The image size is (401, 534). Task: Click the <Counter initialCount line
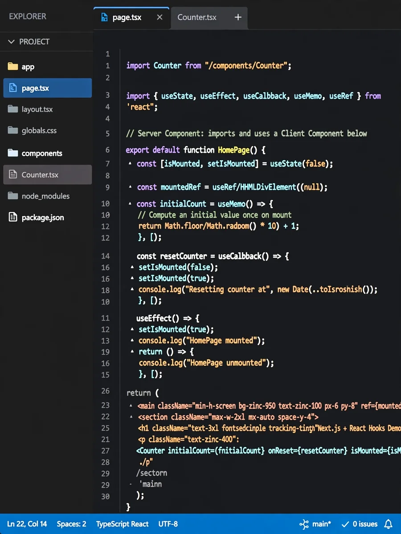(x=269, y=451)
